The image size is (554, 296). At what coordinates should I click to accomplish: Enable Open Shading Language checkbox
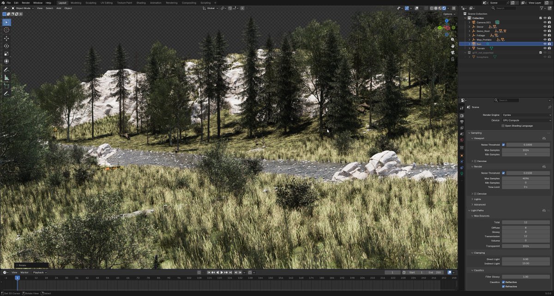click(503, 126)
